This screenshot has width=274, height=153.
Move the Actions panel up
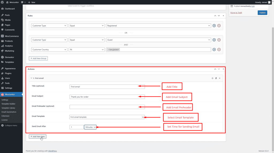215,69
